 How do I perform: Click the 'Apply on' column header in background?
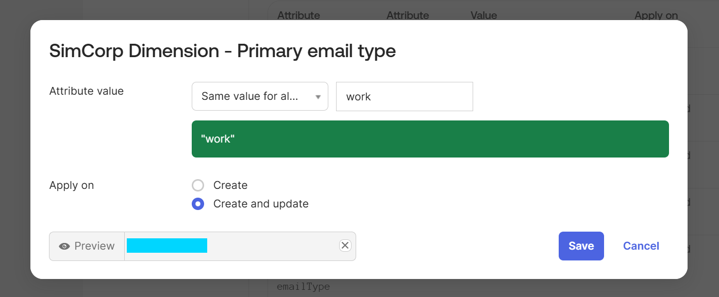click(x=656, y=15)
